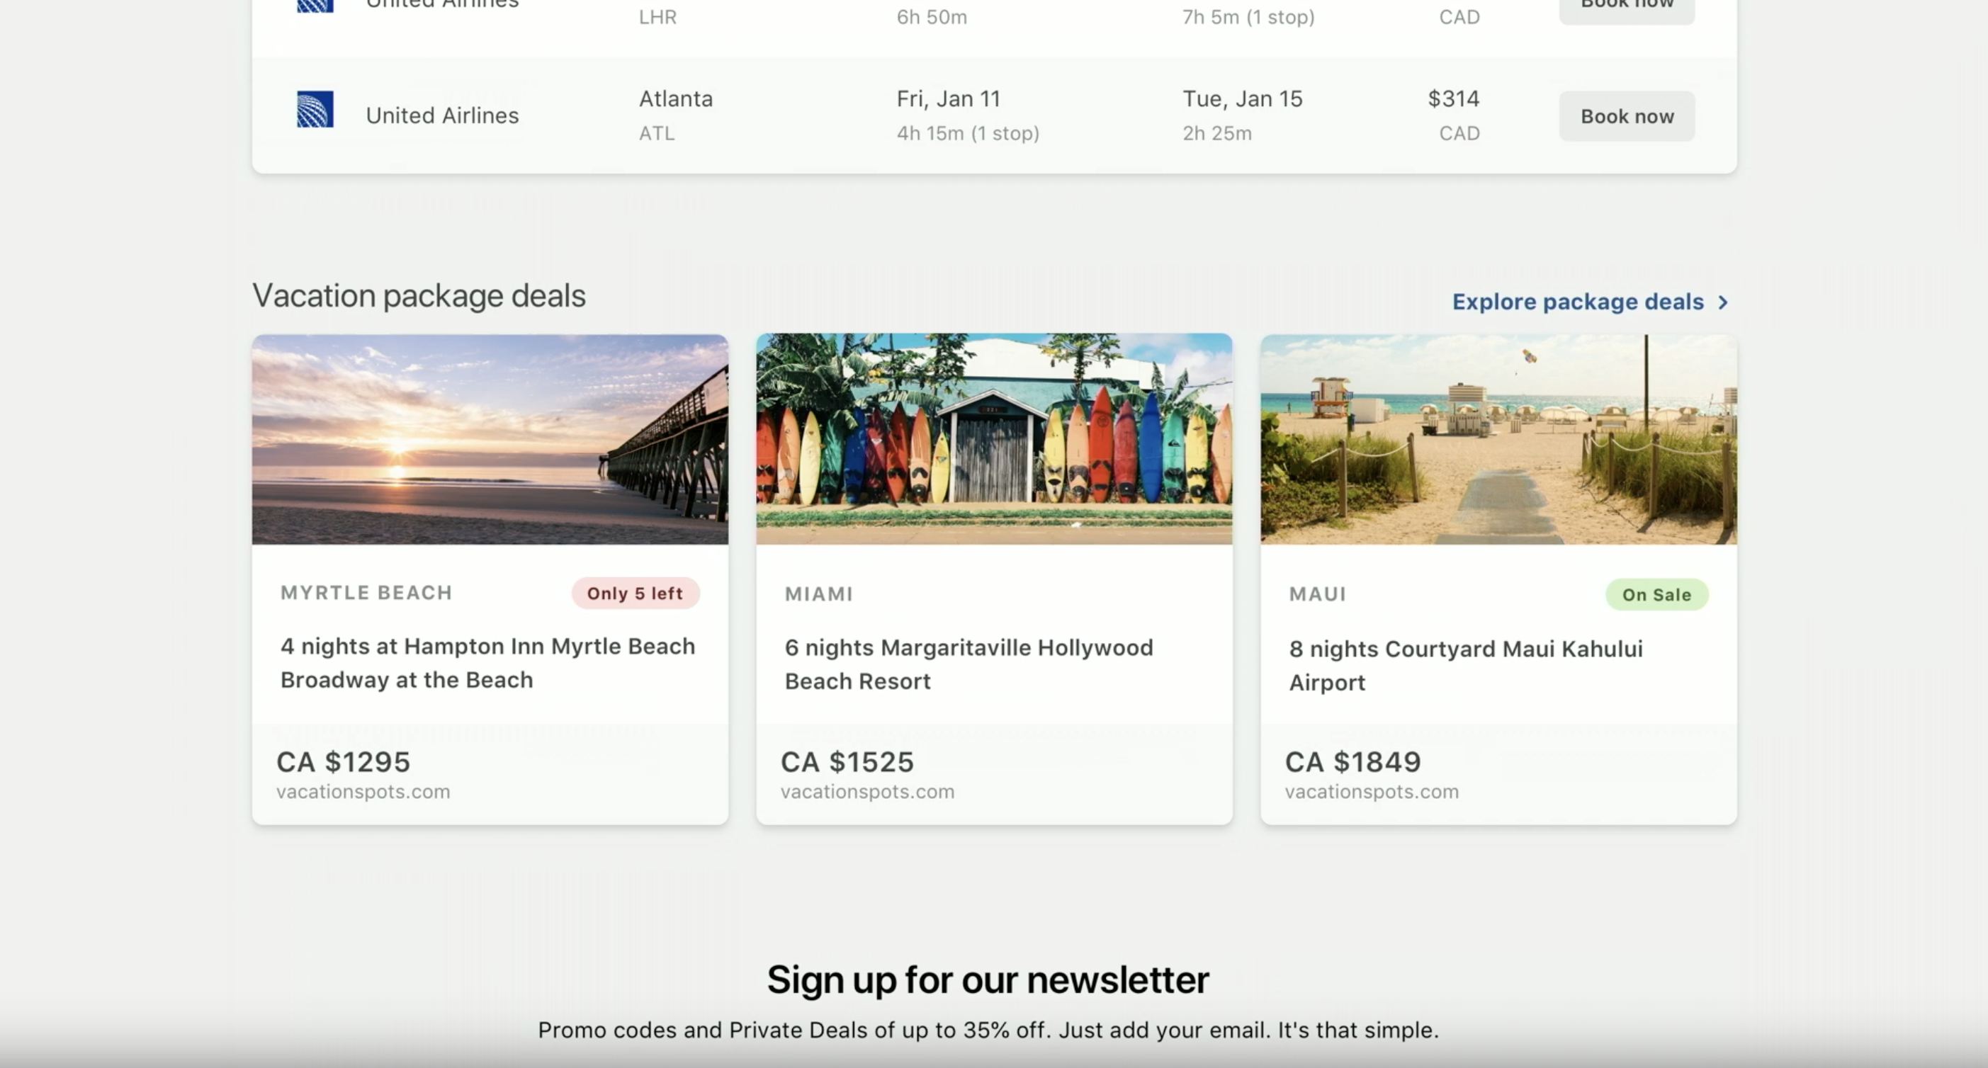Select the 6 nights Margaritaville Hollywood Beach Resort title

pos(968,664)
